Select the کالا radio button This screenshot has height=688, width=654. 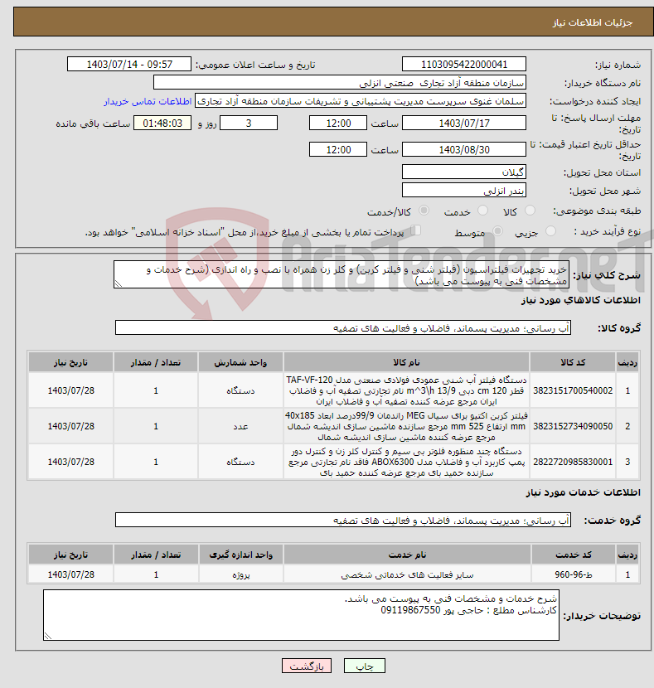click(530, 211)
